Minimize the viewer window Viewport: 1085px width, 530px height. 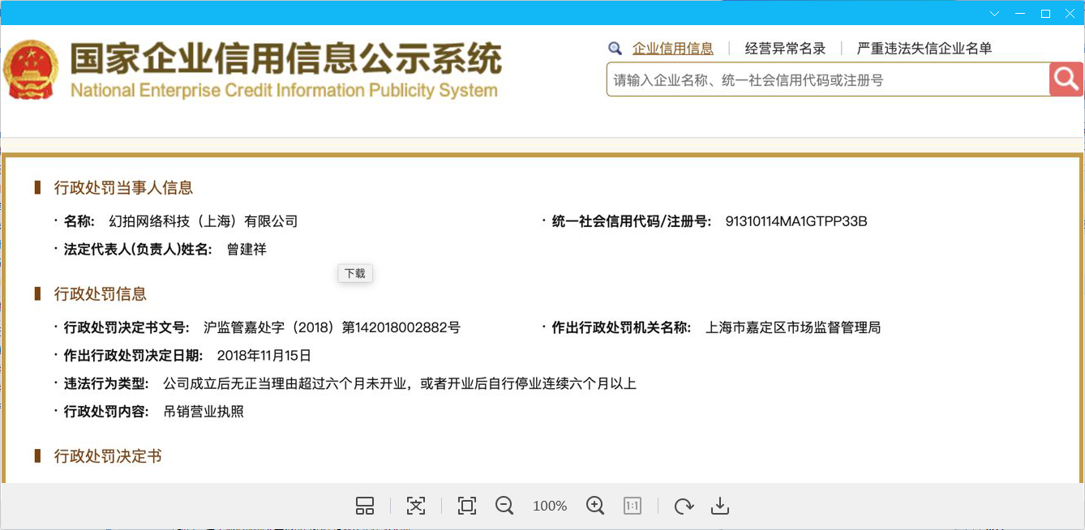[x=1020, y=14]
